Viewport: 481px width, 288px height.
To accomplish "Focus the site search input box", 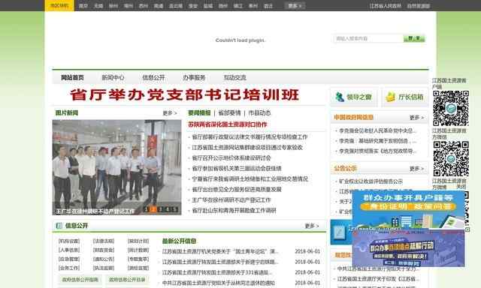I will click(x=368, y=38).
